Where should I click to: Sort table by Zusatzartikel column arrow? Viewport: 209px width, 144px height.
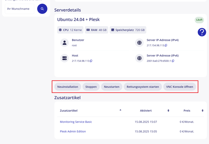[120, 110]
